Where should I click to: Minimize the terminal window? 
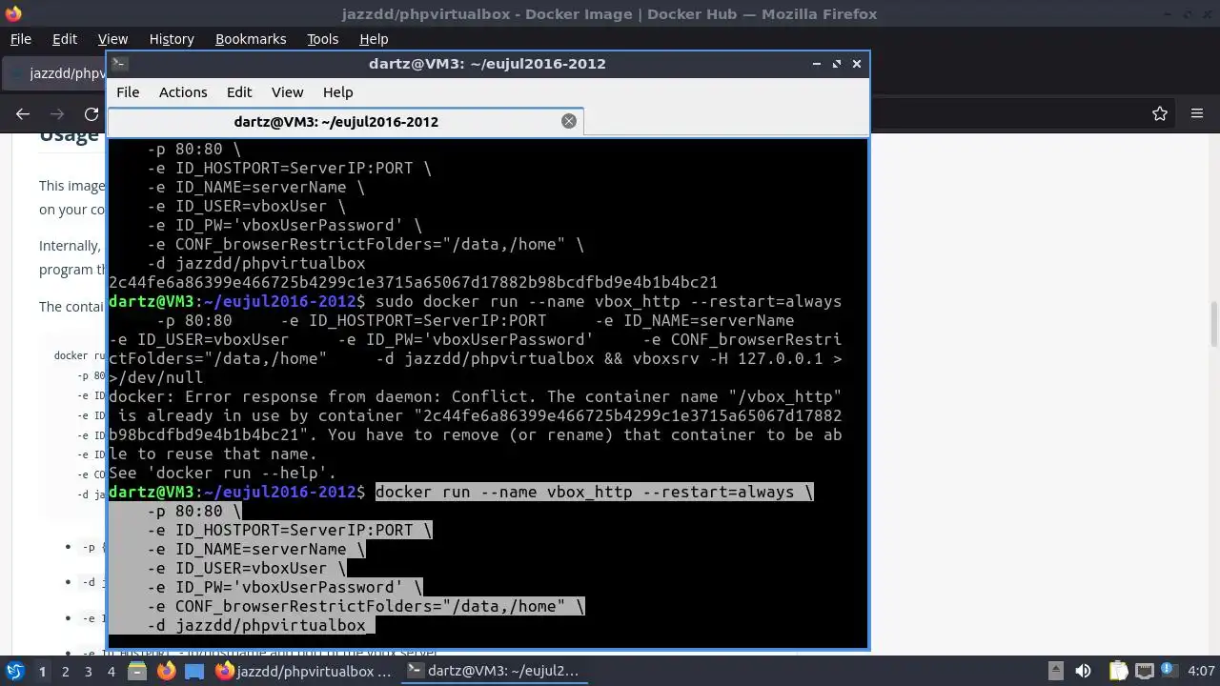tap(817, 64)
